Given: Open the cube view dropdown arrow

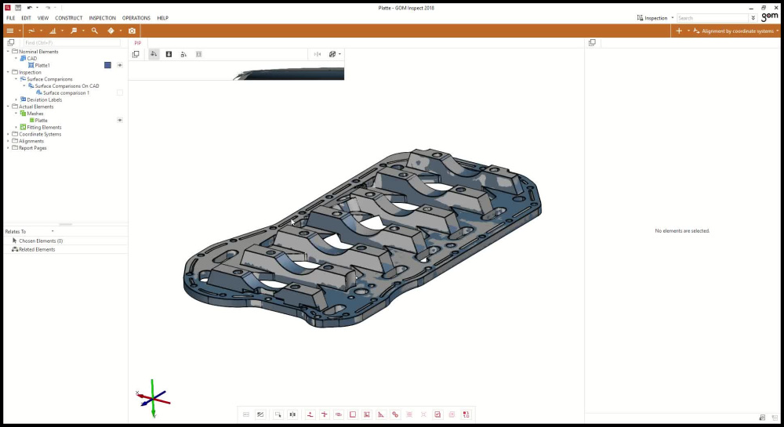Looking at the screenshot, I should pos(339,54).
